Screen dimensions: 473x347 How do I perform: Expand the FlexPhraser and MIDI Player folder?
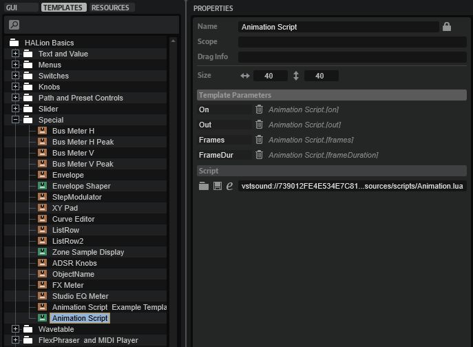click(15, 339)
